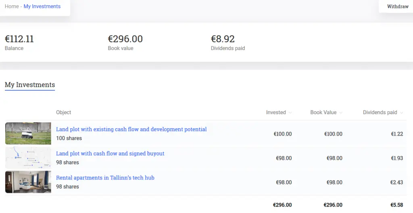The image size is (413, 213).
Task: Click the Dividends paid header label
Action: point(380,112)
